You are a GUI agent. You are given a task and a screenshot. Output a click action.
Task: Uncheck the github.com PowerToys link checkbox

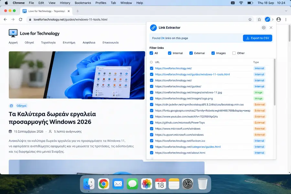click(152, 123)
